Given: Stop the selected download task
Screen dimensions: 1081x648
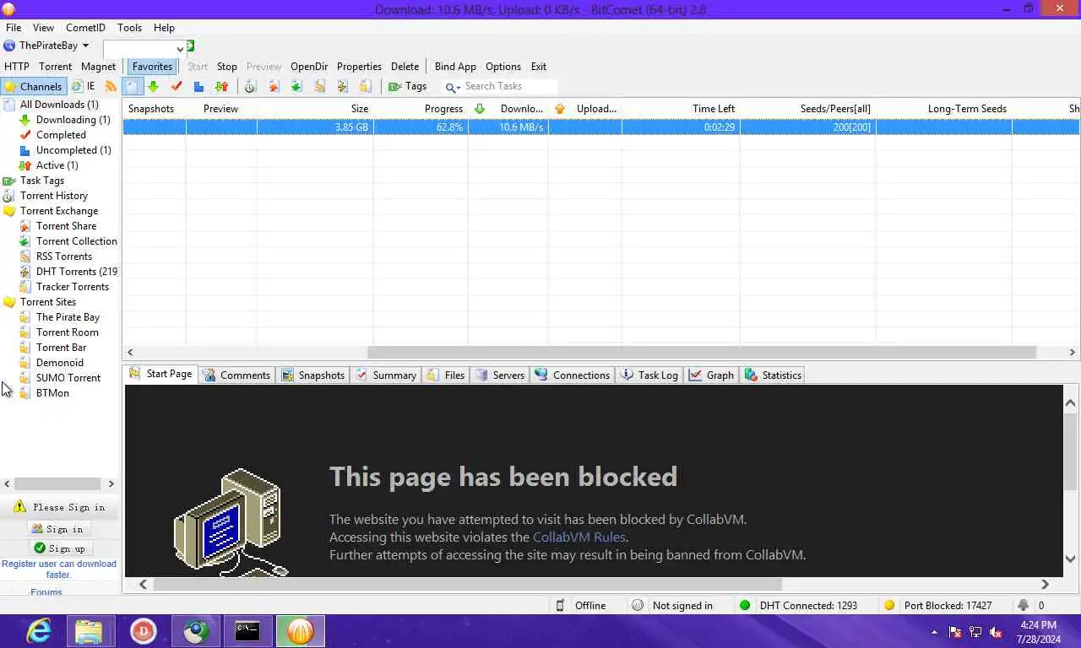Looking at the screenshot, I should pyautogui.click(x=226, y=67).
